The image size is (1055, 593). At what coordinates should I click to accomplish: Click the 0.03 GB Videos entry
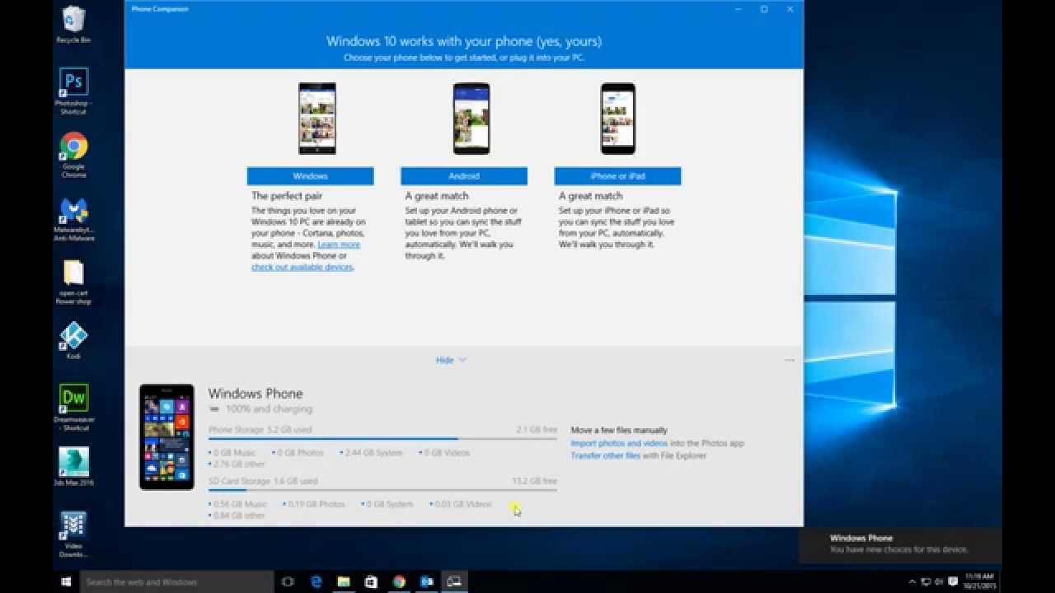461,504
